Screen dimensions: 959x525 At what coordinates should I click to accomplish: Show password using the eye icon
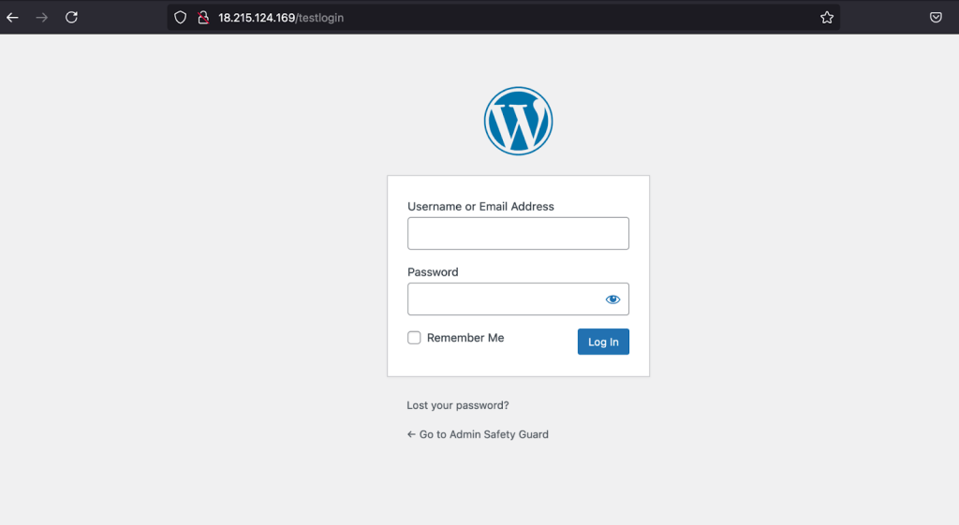point(612,299)
